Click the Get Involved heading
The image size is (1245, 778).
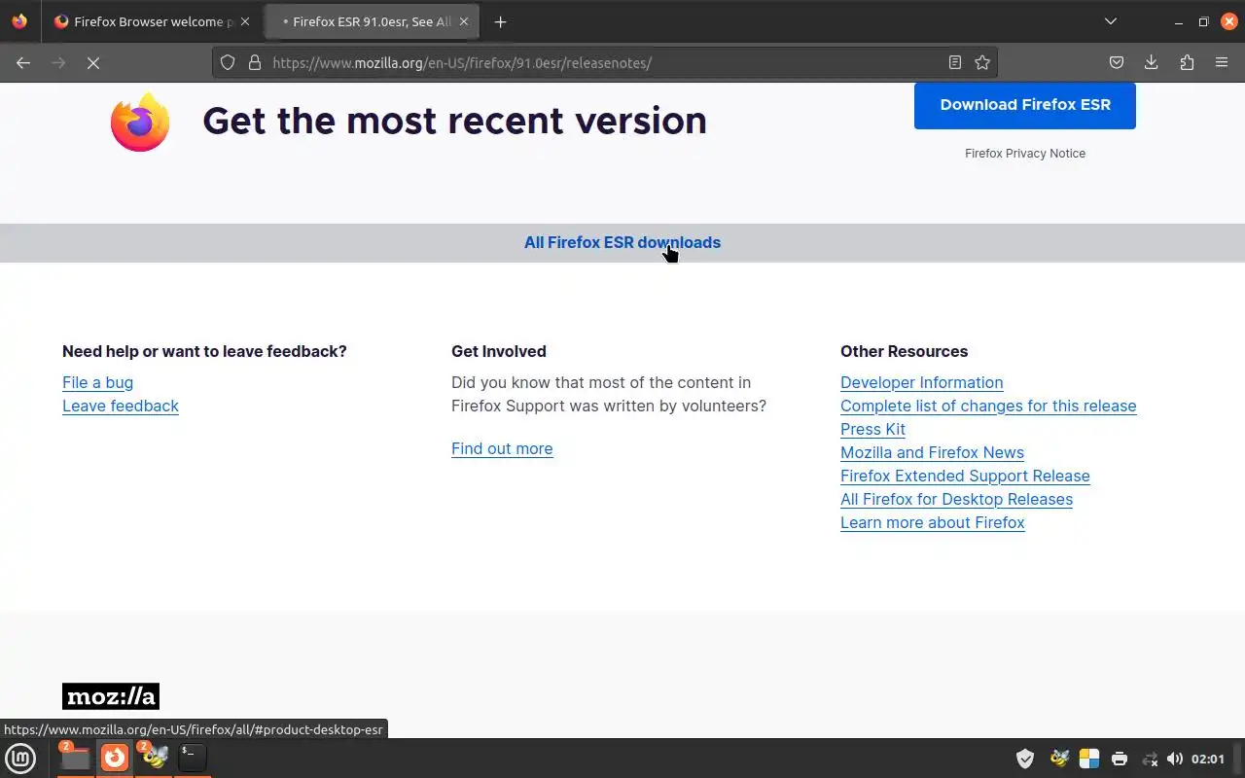[499, 351]
